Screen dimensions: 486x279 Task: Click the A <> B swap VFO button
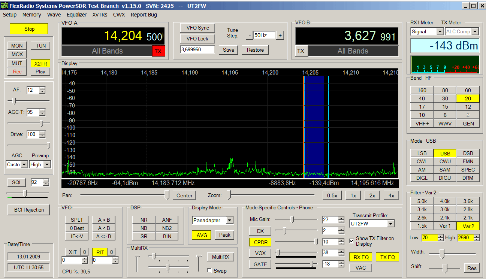(x=103, y=236)
